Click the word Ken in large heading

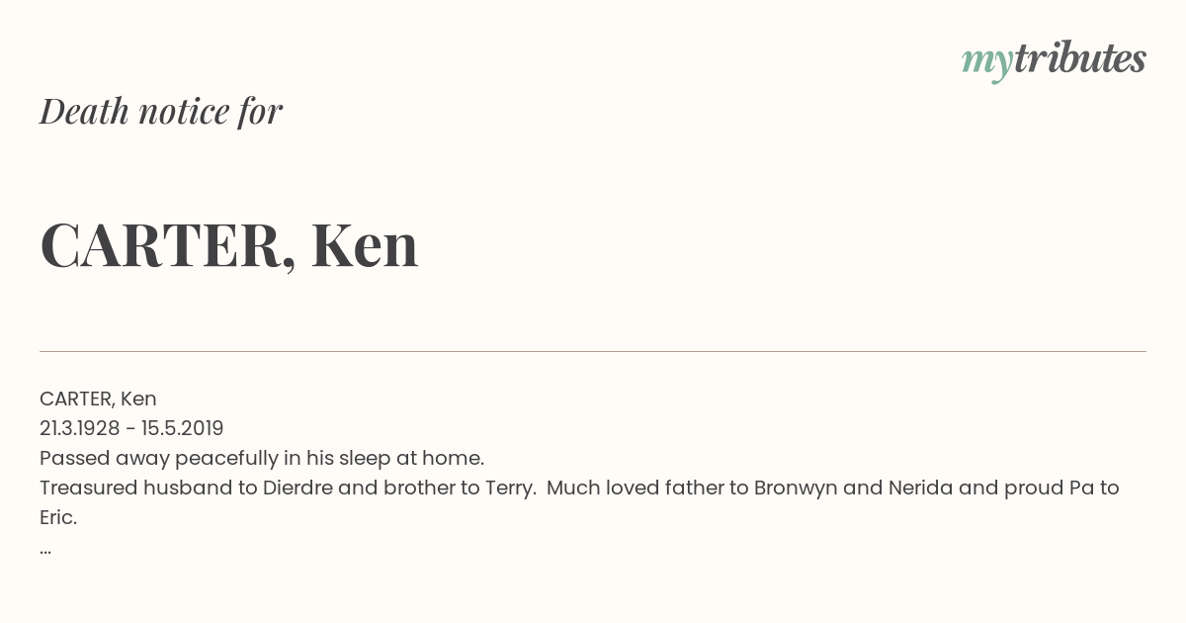click(365, 244)
